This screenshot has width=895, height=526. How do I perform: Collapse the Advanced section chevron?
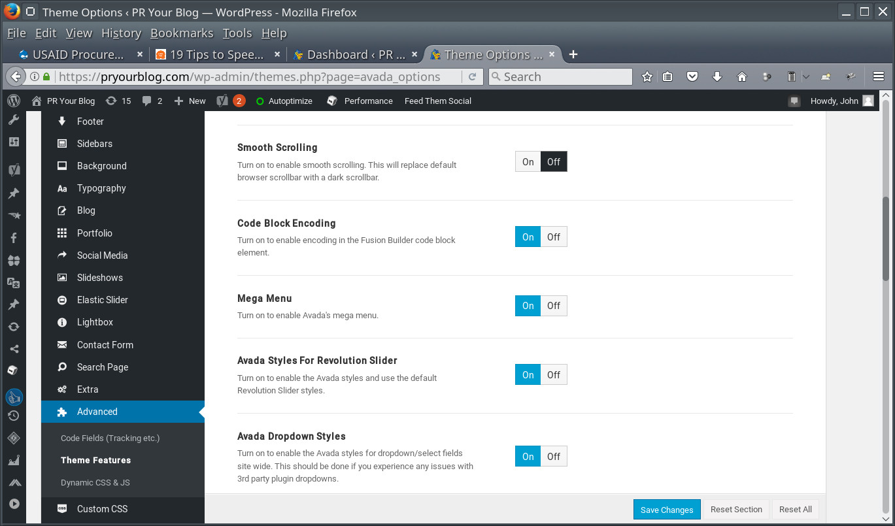coord(201,412)
